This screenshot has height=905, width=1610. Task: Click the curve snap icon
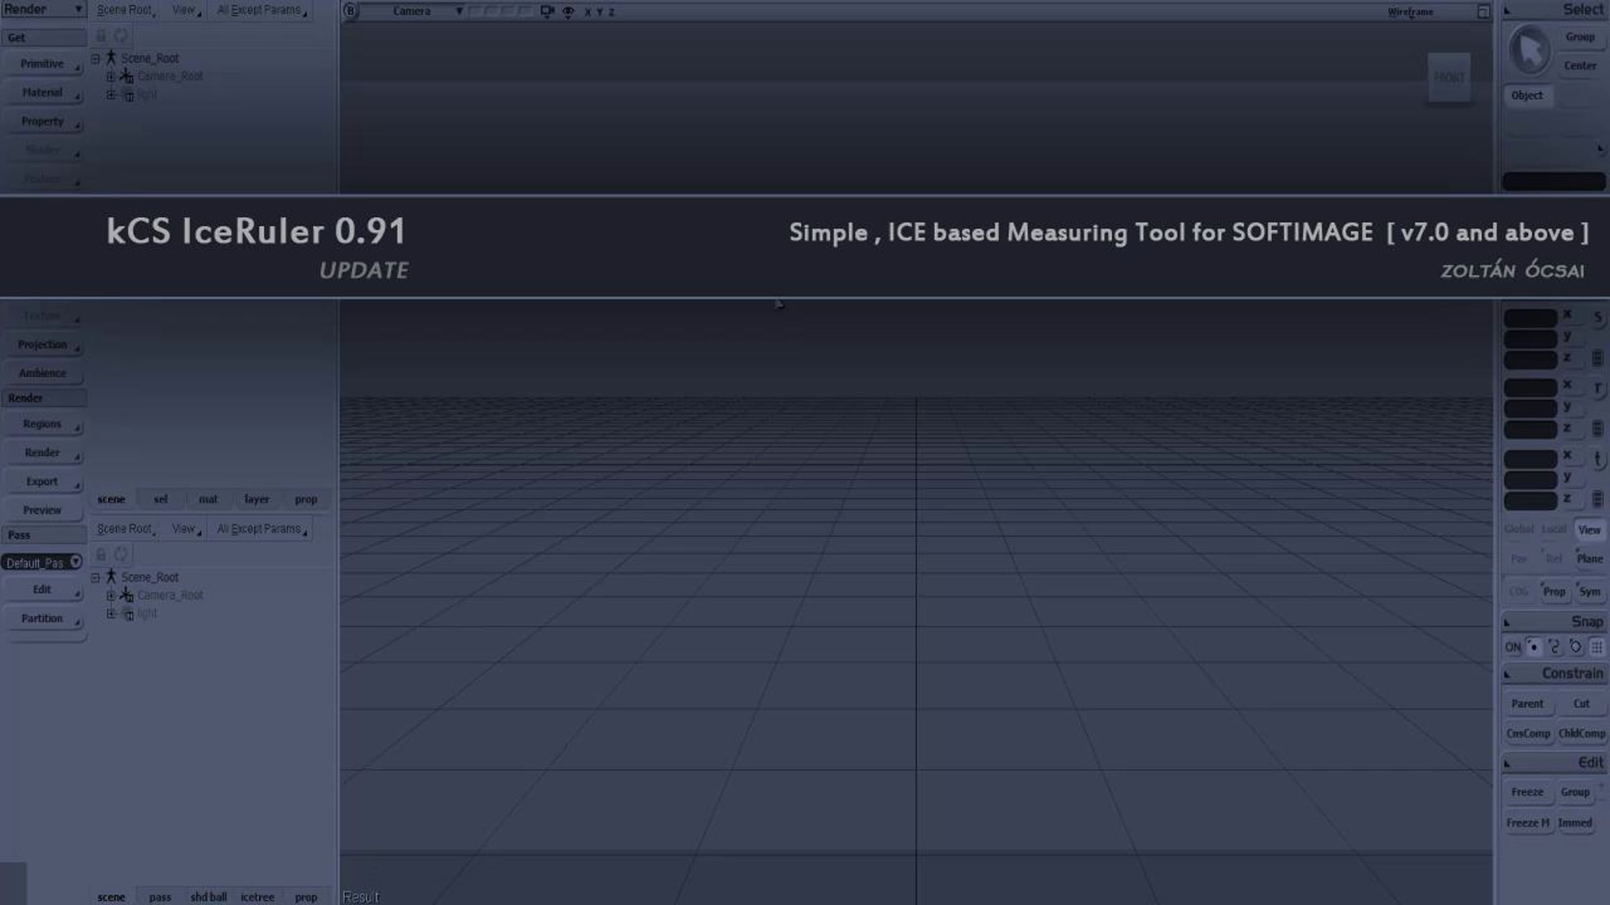tap(1554, 647)
